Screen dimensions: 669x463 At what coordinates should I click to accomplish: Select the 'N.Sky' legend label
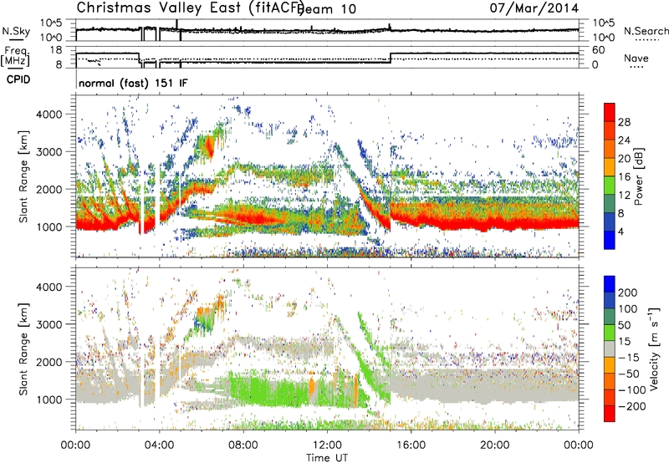point(16,31)
